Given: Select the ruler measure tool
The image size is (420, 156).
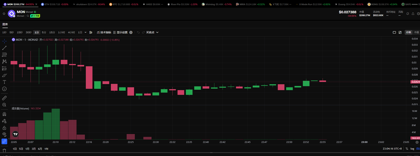Looking at the screenshot, I should pos(4,98).
